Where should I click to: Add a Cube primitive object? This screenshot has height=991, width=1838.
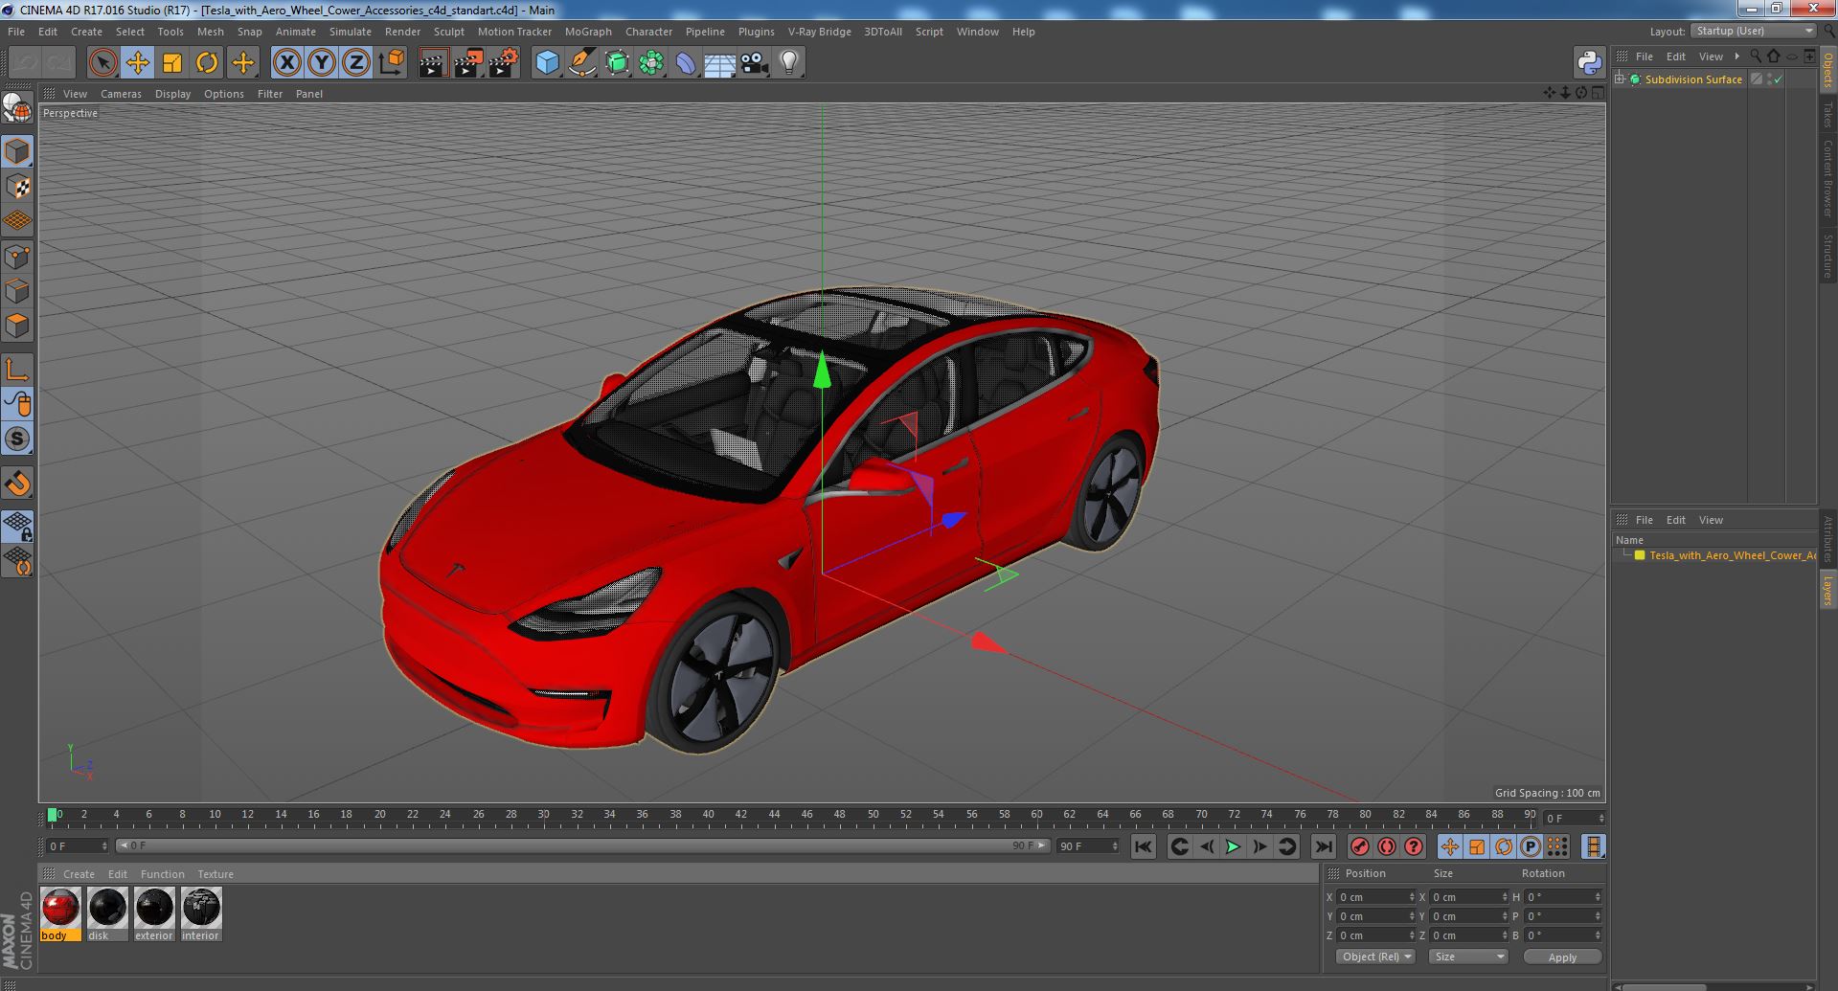(x=547, y=63)
